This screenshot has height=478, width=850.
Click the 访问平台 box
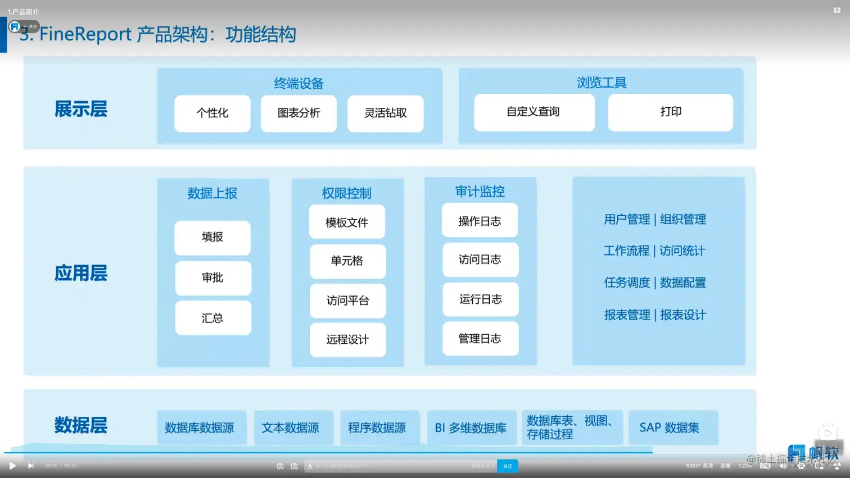click(x=347, y=301)
